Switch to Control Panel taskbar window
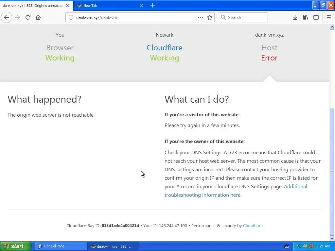This screenshot has width=335, height=251. (x=61, y=246)
